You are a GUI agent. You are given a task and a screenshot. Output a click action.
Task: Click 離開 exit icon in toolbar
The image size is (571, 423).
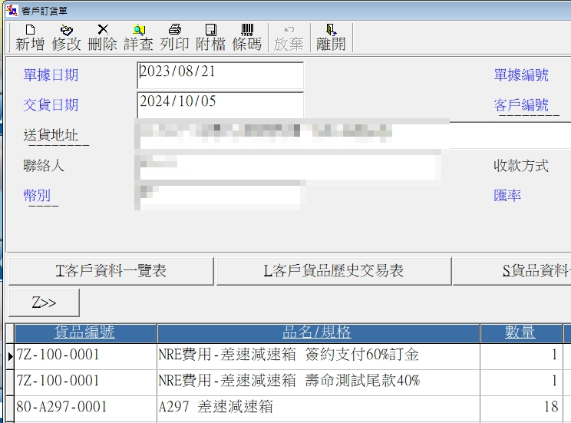pos(331,38)
